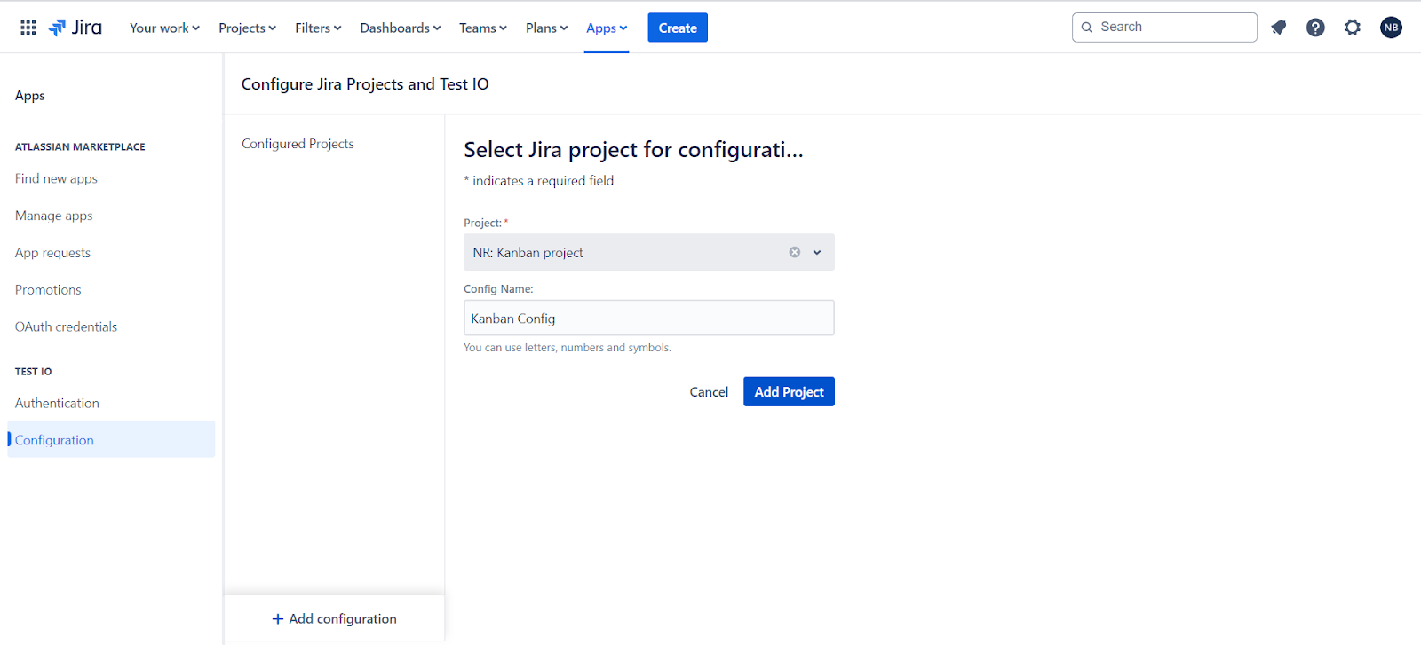This screenshot has width=1421, height=645.
Task: Click the Config Name input field
Action: (x=648, y=318)
